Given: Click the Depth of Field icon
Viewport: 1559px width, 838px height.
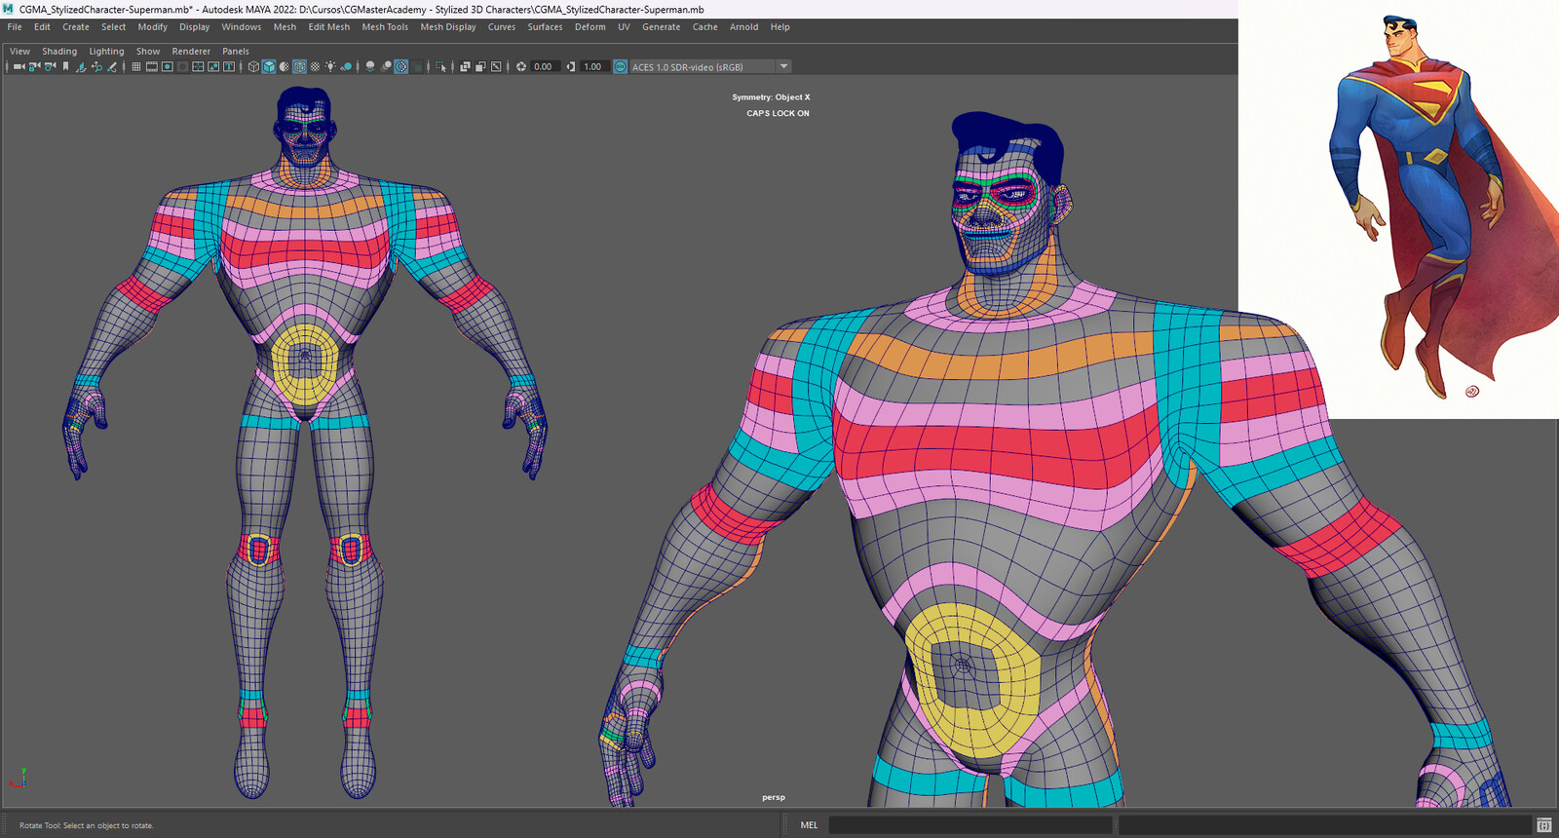Looking at the screenshot, I should (x=417, y=66).
